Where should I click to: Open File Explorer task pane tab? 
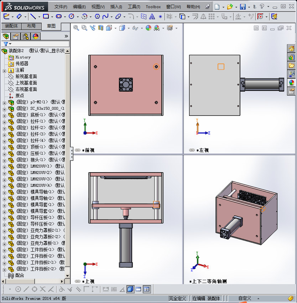coord(291,66)
